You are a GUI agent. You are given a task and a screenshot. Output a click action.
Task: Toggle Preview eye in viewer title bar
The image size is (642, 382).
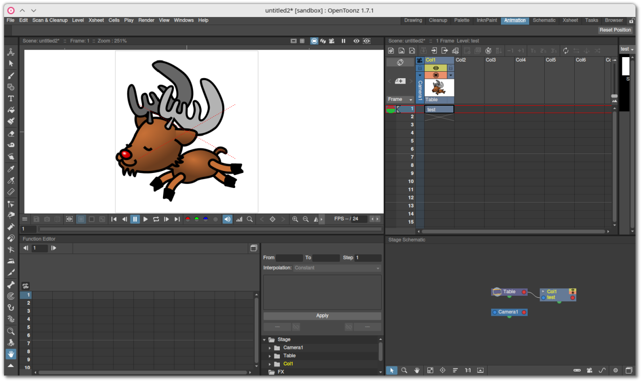click(356, 41)
